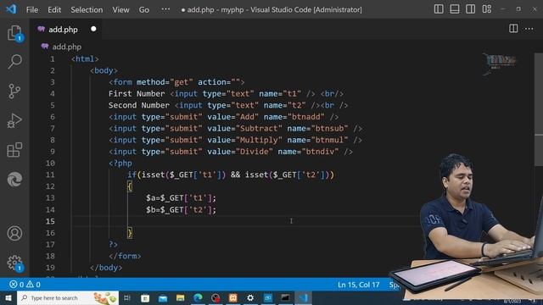This screenshot has width=543, height=305.
Task: Open the terminal window taskbar icon
Action: tap(285, 297)
